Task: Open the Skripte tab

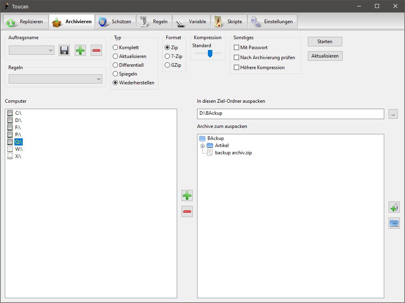Action: [229, 22]
